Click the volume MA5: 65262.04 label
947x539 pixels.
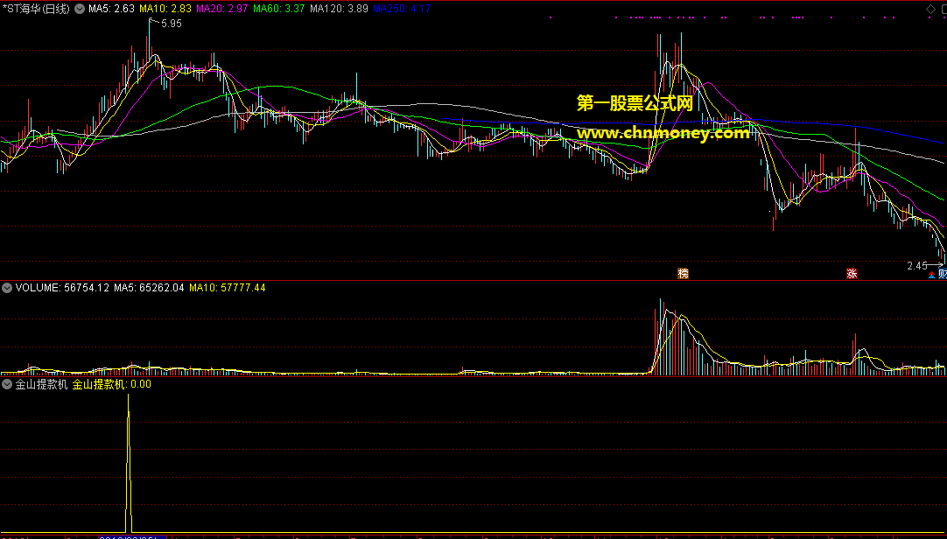(149, 288)
